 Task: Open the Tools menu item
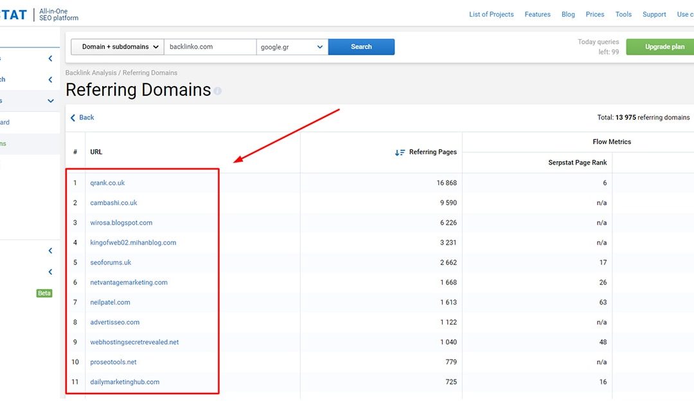point(623,15)
